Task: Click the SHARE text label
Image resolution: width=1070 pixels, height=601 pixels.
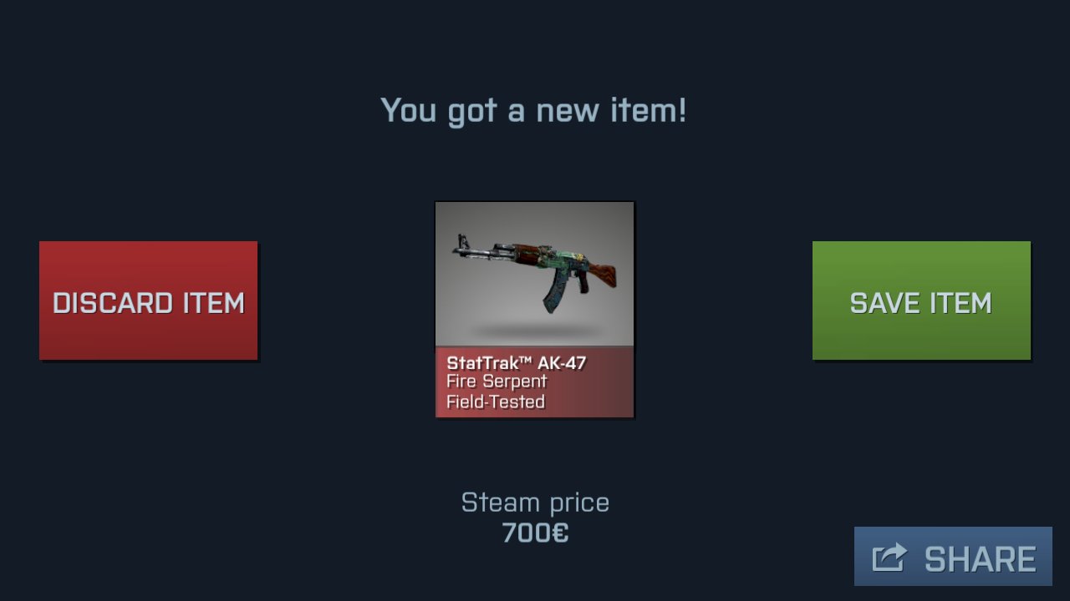Action: pyautogui.click(x=981, y=558)
